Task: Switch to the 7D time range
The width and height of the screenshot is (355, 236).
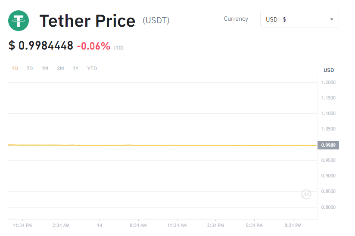Action: point(30,68)
